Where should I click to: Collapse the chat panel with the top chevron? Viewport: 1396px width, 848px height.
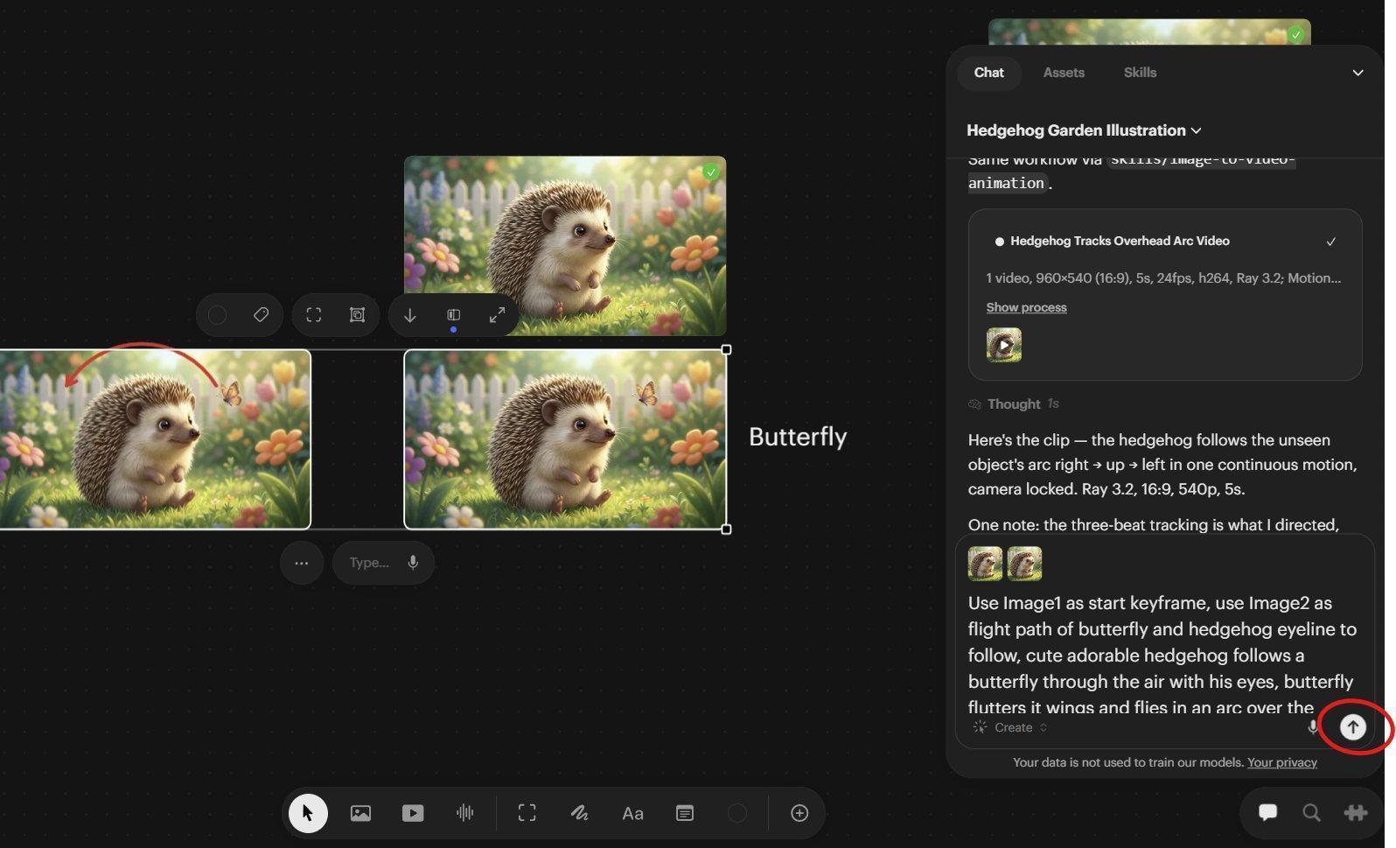pos(1358,73)
